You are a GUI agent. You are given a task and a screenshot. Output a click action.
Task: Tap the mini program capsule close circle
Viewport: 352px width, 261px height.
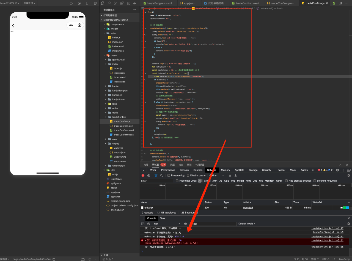(x=79, y=25)
